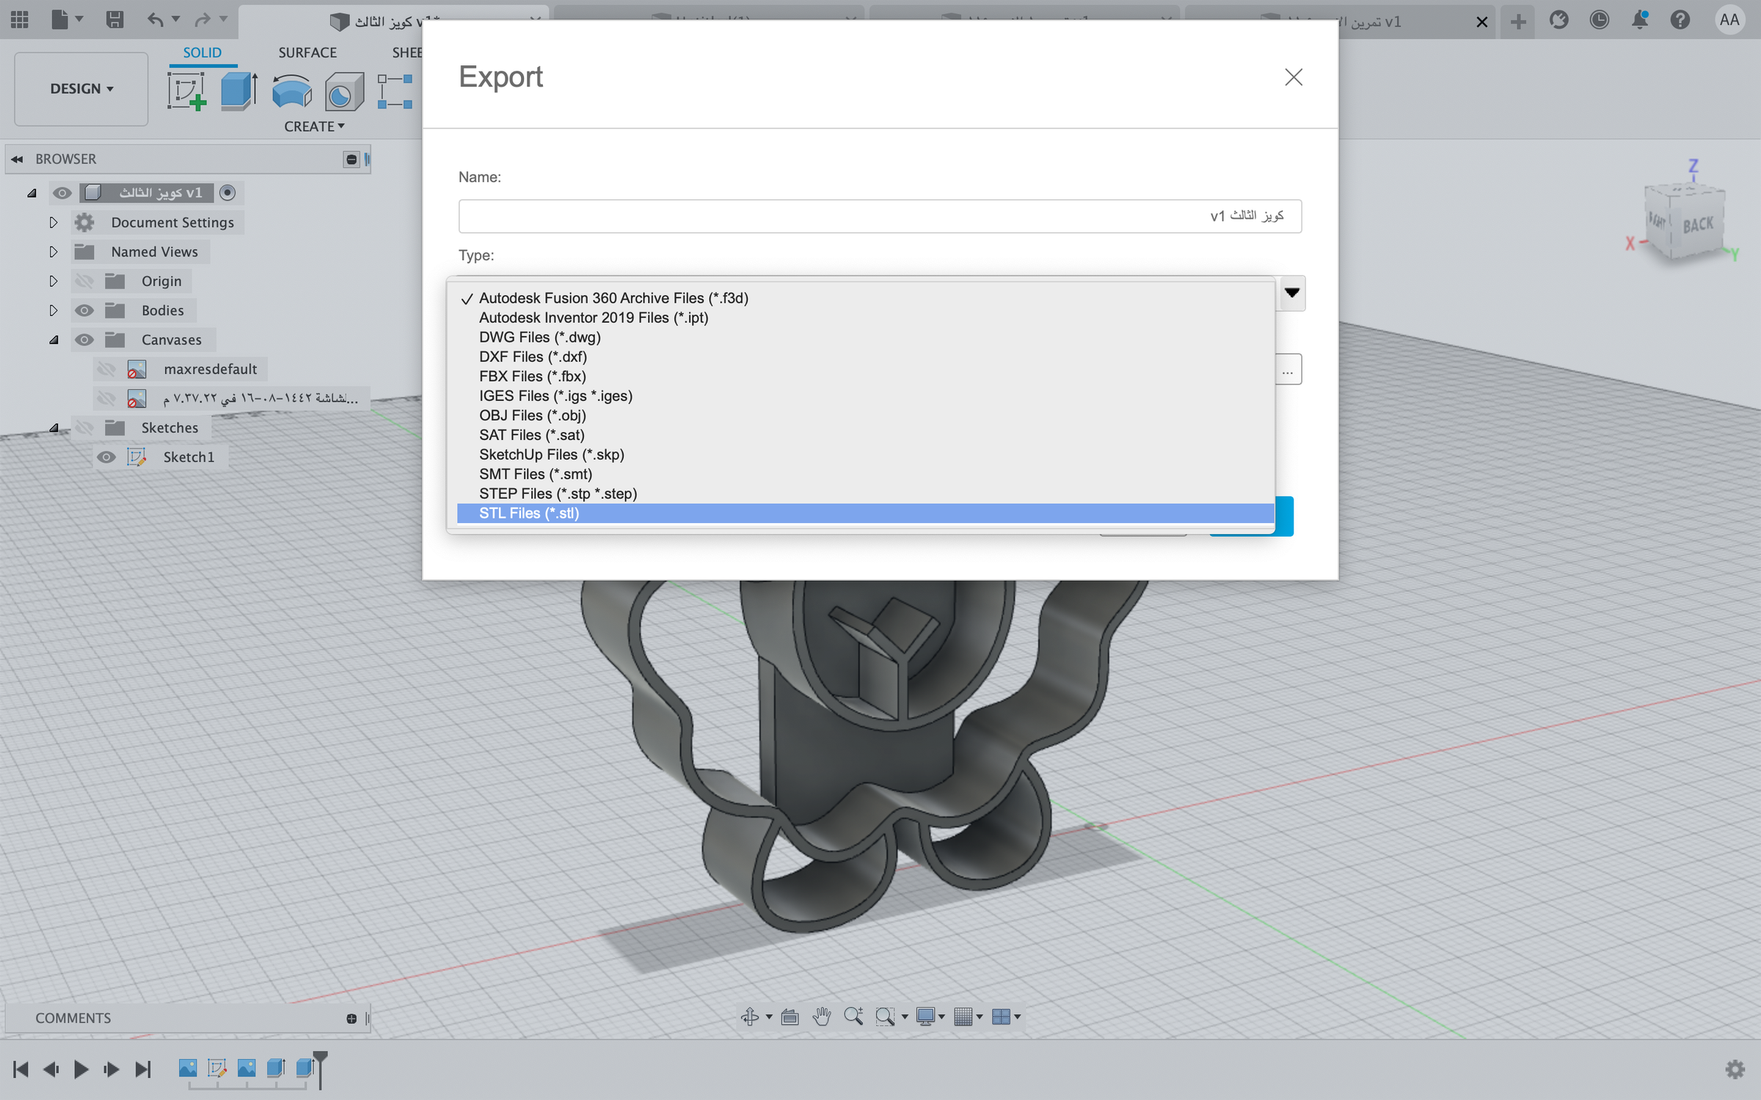Open the Fit zoom window tool
The width and height of the screenshot is (1761, 1100).
[886, 1016]
